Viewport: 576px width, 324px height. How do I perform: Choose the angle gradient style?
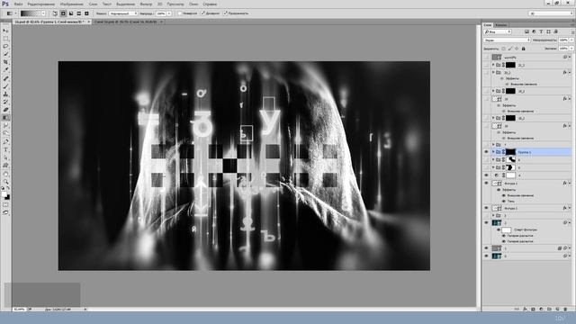(71, 13)
